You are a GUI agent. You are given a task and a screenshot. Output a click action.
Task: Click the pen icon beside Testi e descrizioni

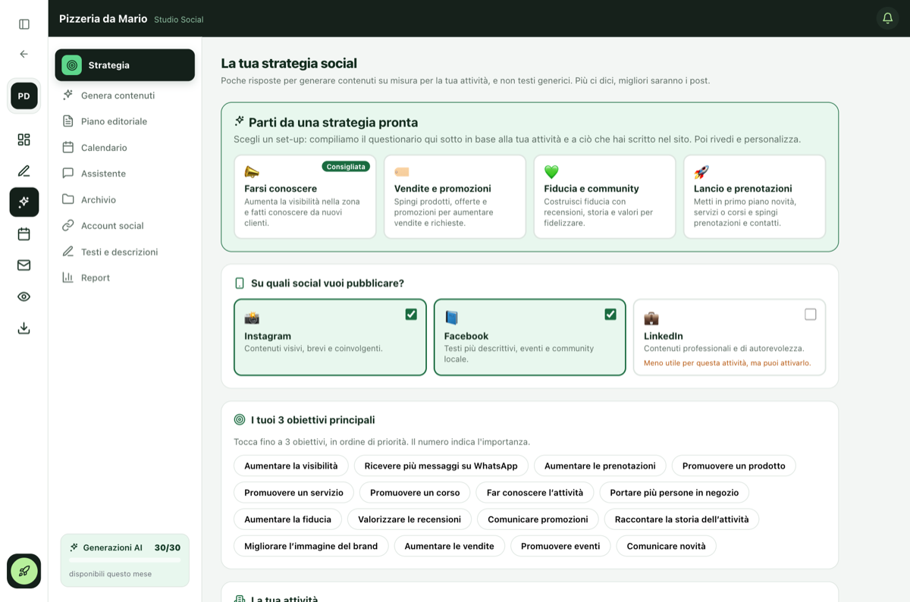(68, 251)
